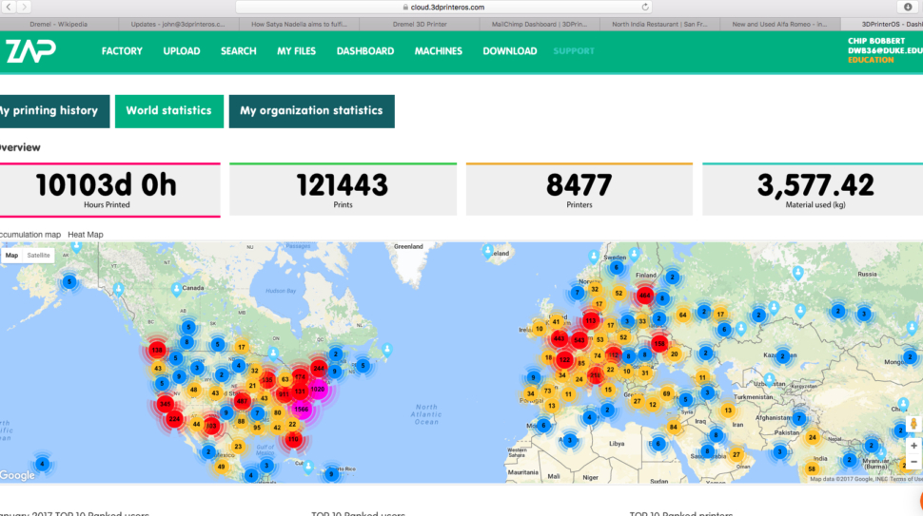Viewport: 923px width, 516px height.
Task: Open the DASHBOARD menu item
Action: pos(364,51)
